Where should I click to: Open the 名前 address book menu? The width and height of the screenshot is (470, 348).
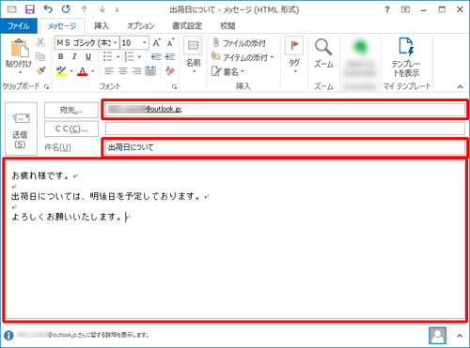[193, 55]
